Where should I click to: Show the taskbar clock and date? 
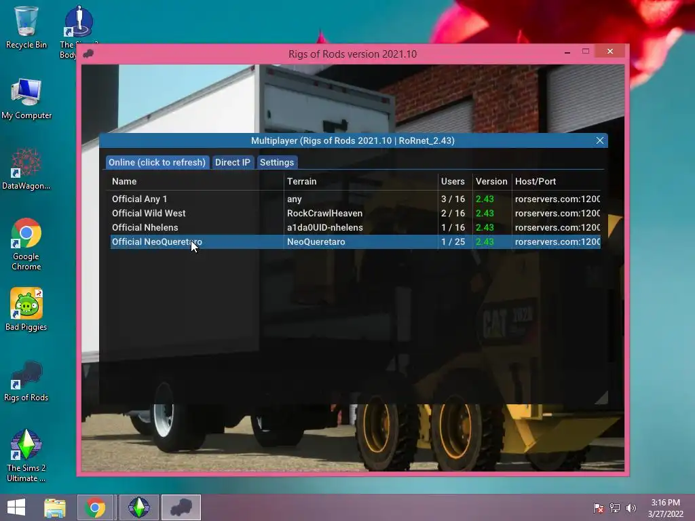(665, 508)
